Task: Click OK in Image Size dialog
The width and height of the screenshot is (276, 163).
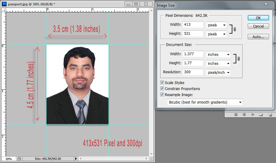Action: (258, 18)
